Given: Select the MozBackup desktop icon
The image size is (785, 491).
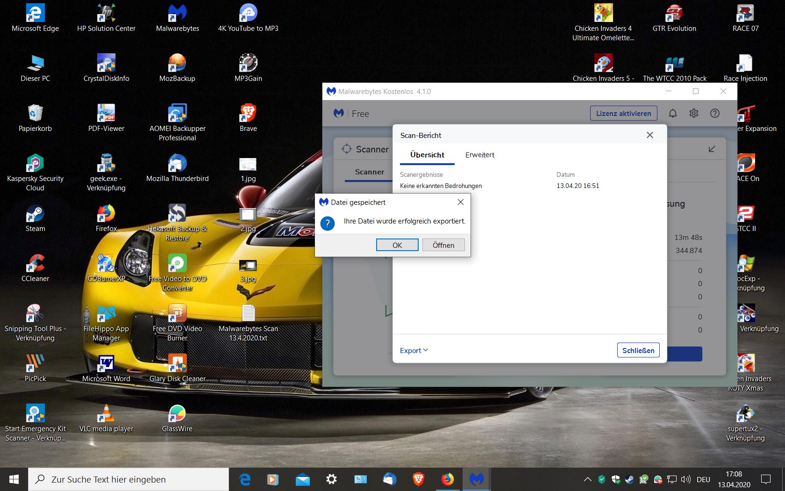Looking at the screenshot, I should (x=178, y=68).
